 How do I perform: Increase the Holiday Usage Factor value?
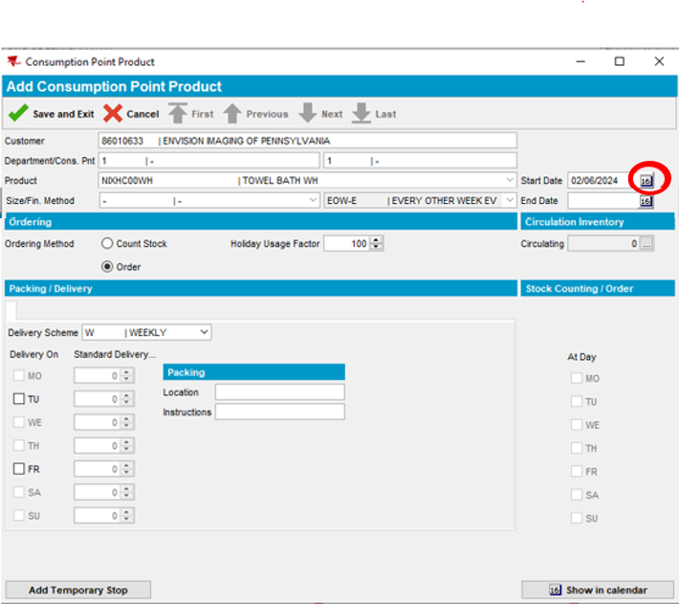coord(377,240)
